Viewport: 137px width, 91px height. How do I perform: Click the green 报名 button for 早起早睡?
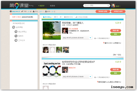tap(116, 34)
